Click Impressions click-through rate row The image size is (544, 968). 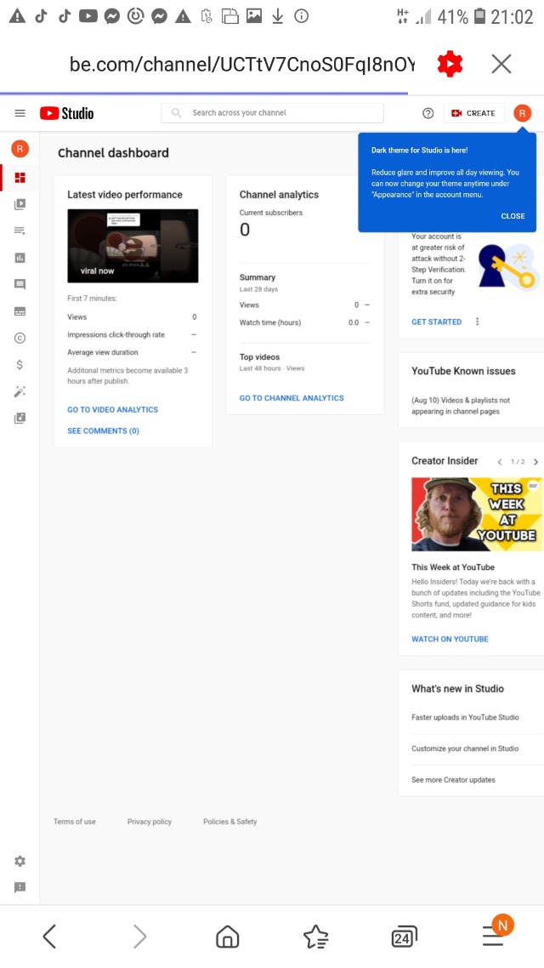[x=132, y=334]
